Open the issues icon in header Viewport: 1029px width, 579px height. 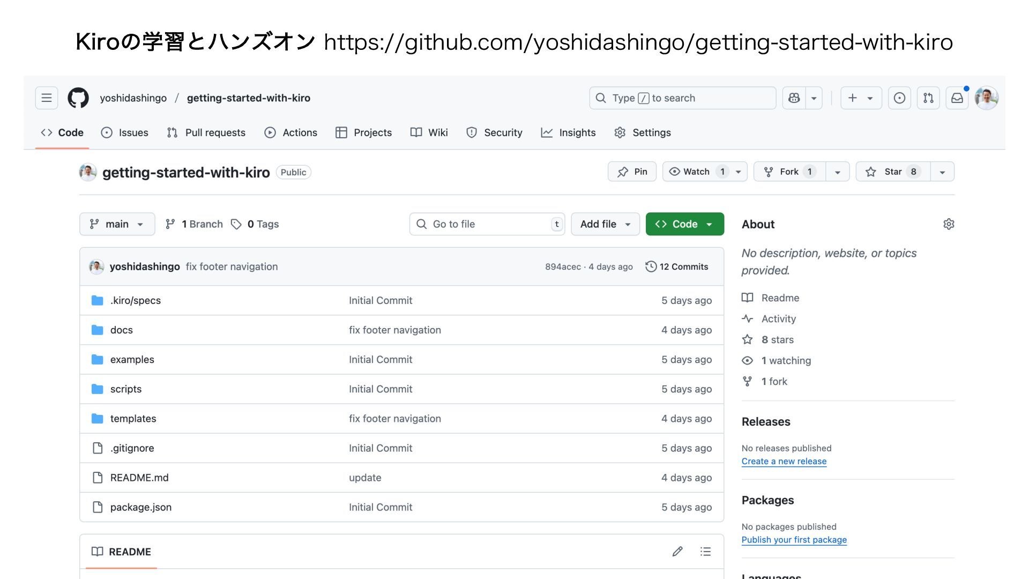899,98
